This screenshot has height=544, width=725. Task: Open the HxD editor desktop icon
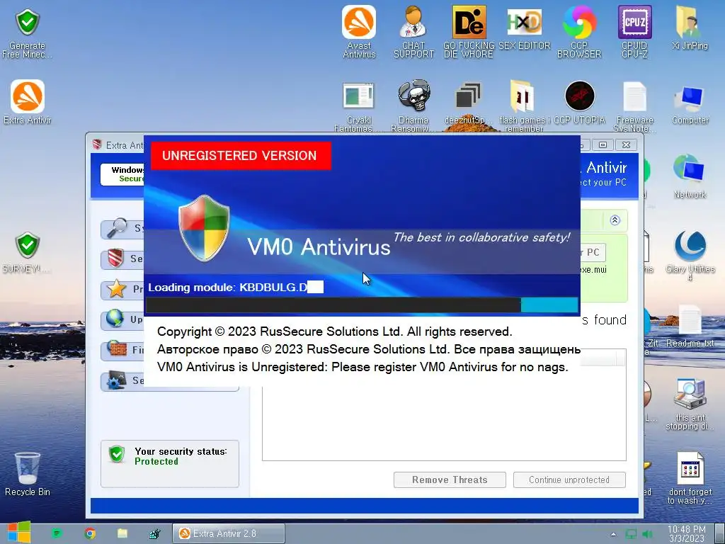tap(525, 28)
